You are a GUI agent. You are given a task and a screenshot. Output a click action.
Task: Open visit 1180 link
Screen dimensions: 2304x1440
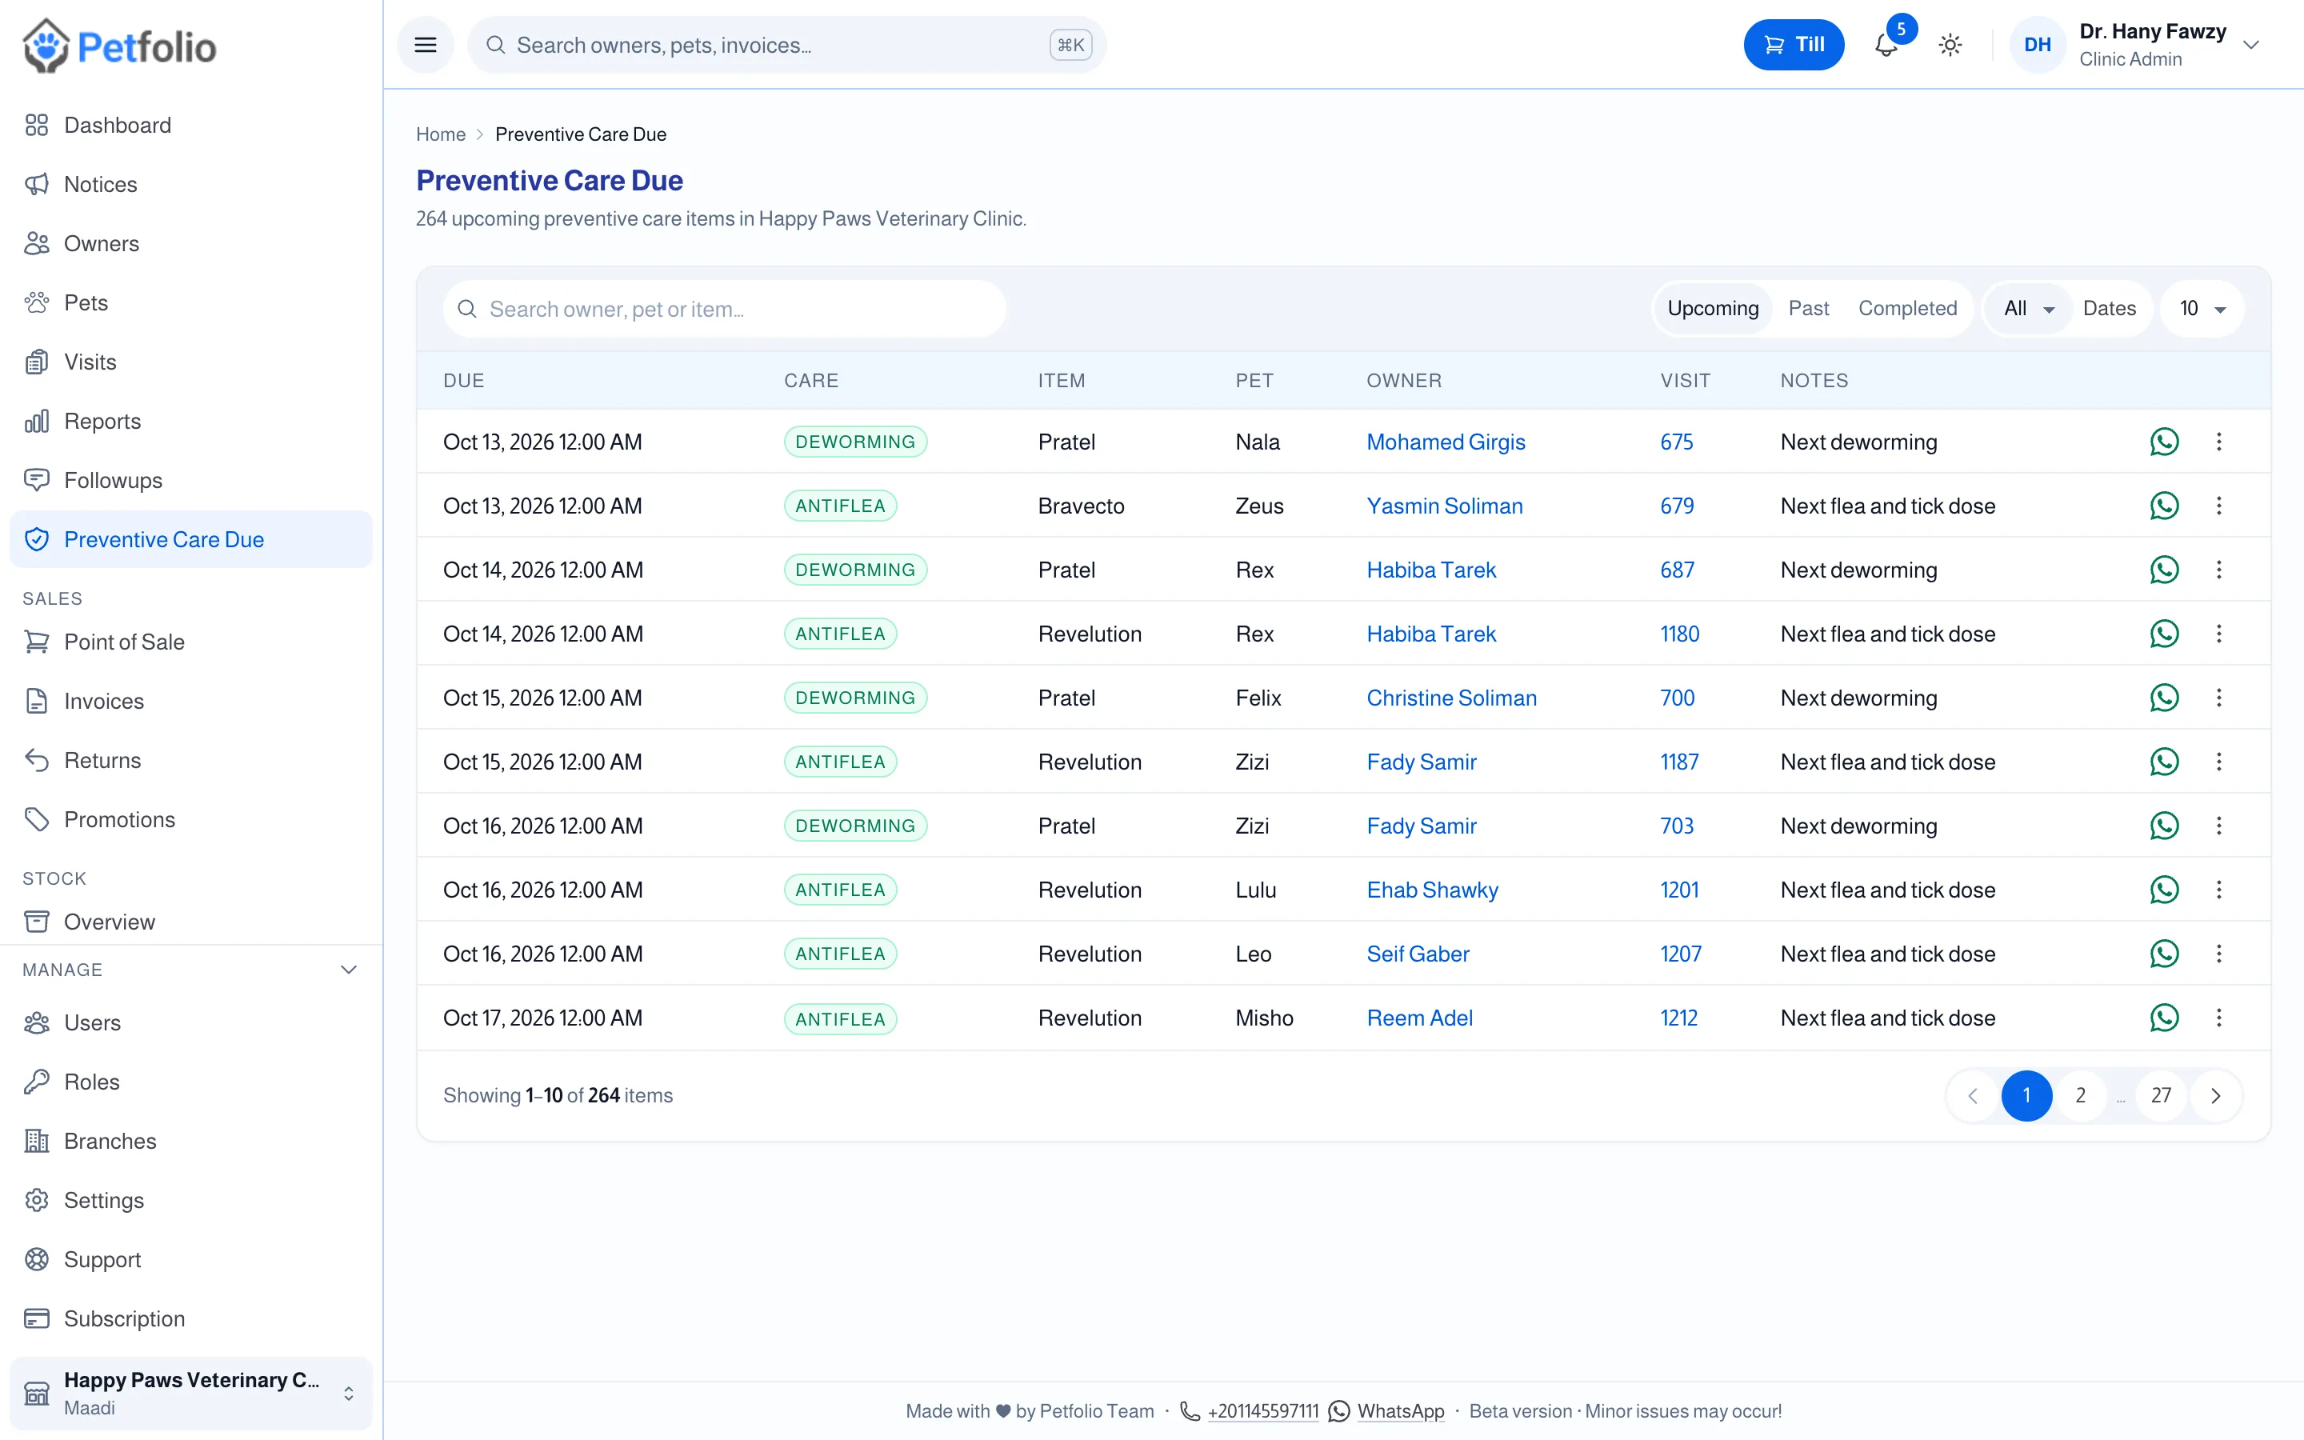1679,634
